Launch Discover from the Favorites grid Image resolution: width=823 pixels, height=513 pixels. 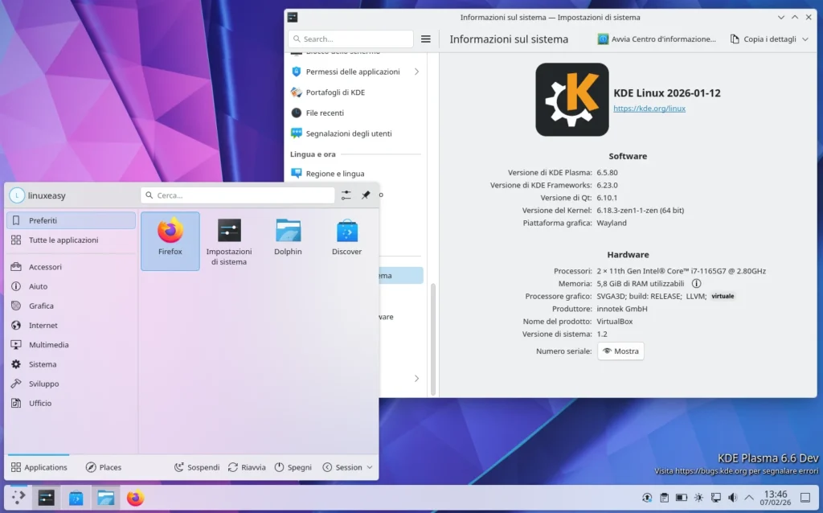tap(346, 239)
